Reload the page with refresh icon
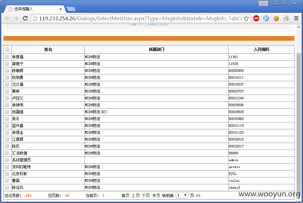This screenshot has height=203, width=303. 25,18
